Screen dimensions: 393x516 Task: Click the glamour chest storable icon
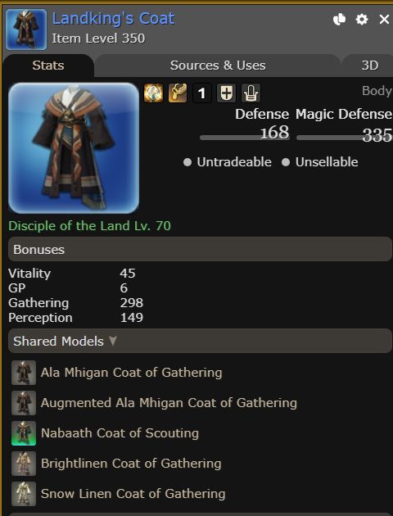(178, 93)
